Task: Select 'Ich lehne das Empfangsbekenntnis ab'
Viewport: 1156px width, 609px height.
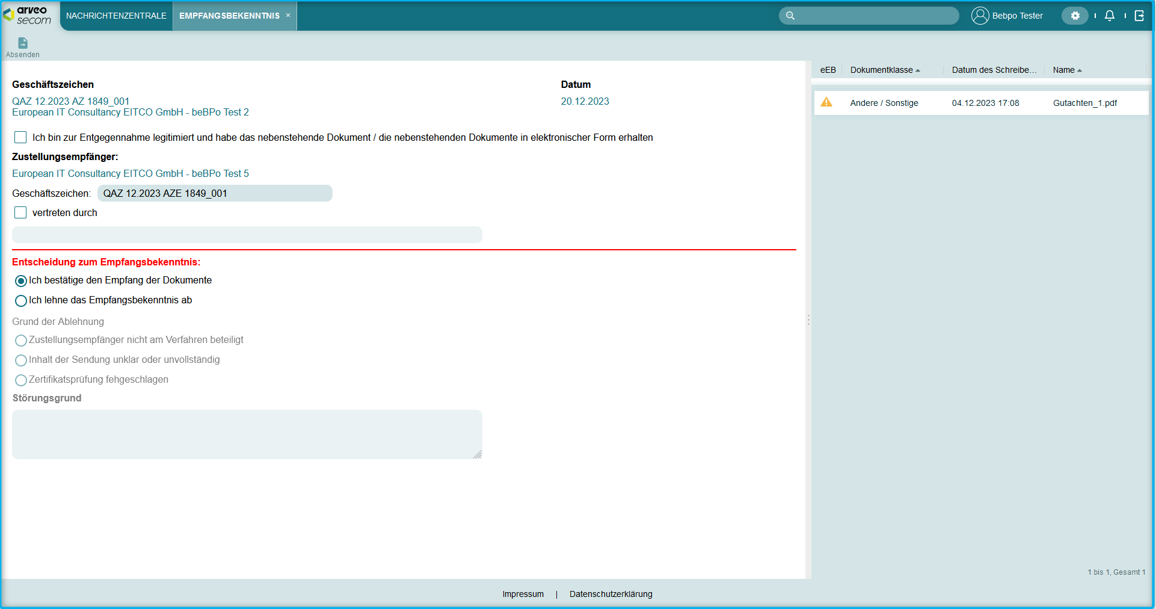Action: click(21, 300)
